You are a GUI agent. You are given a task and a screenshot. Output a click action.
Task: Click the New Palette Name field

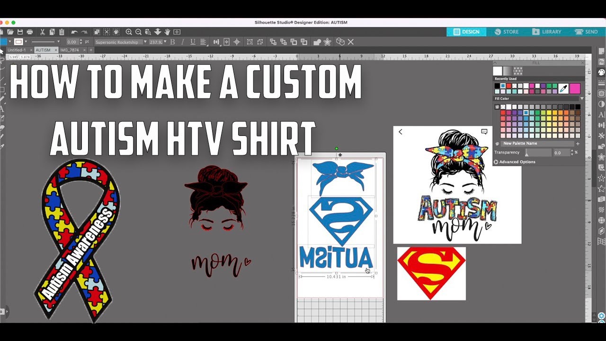click(537, 144)
